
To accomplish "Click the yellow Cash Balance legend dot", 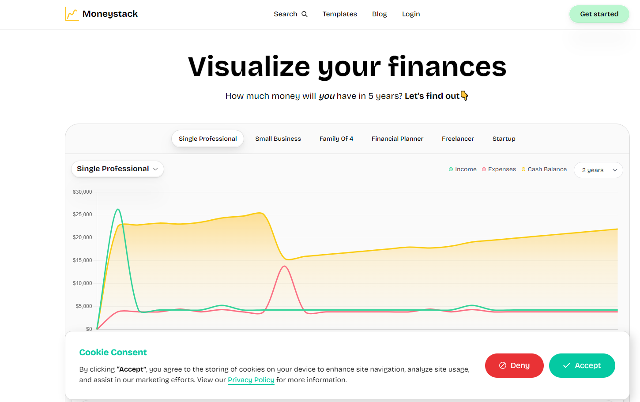I will 523,169.
